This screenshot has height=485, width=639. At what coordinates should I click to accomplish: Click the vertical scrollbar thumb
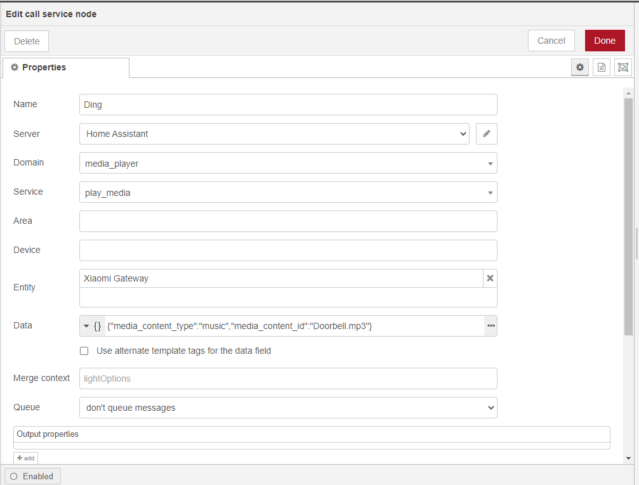[628, 217]
